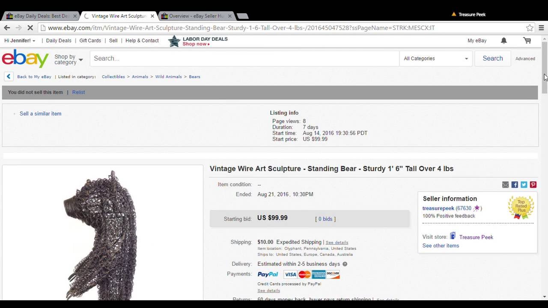Close the eBay Daily Deals tab
This screenshot has width=548, height=308.
coord(75,16)
